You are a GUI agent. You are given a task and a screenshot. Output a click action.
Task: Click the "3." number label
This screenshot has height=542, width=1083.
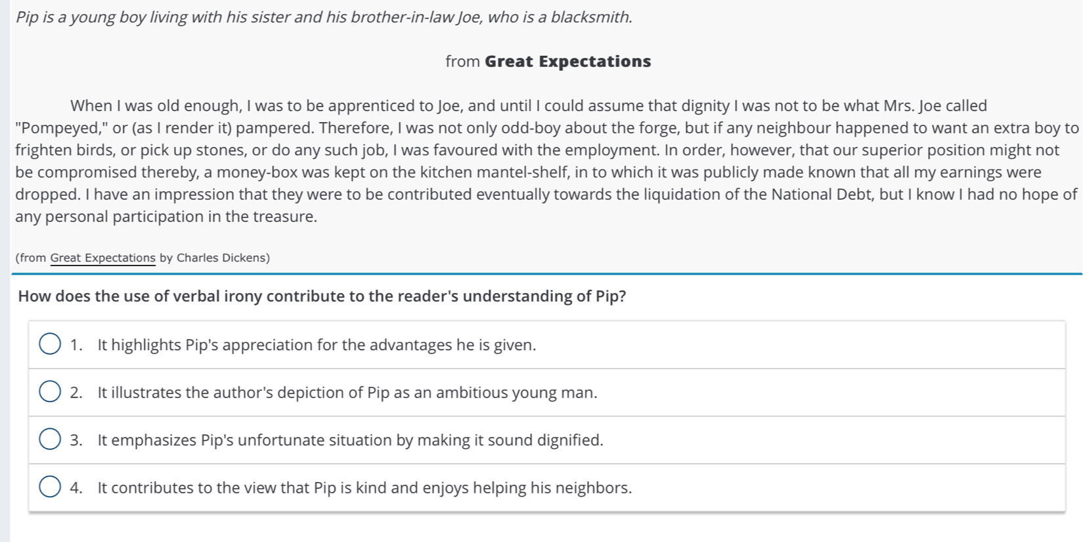[76, 440]
